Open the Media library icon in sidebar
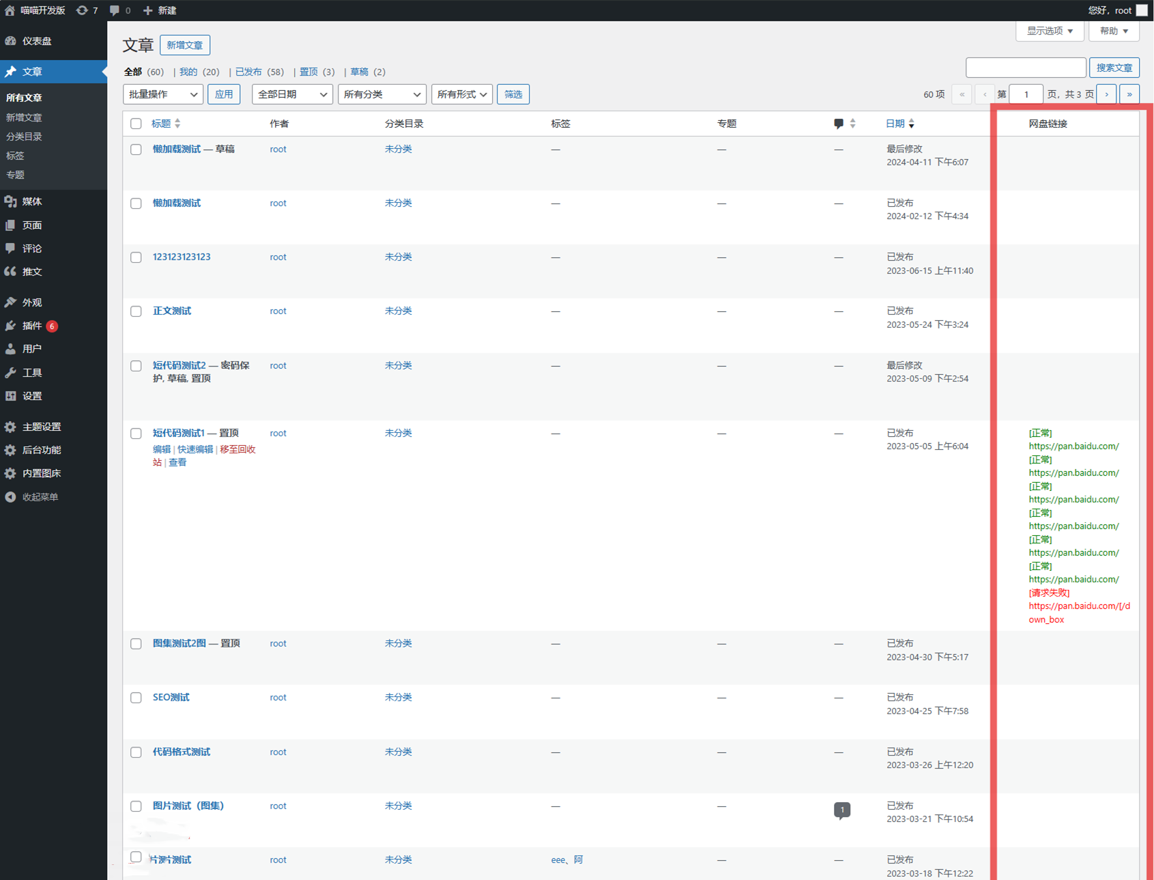Viewport: 1154px width, 880px height. pyautogui.click(x=11, y=201)
